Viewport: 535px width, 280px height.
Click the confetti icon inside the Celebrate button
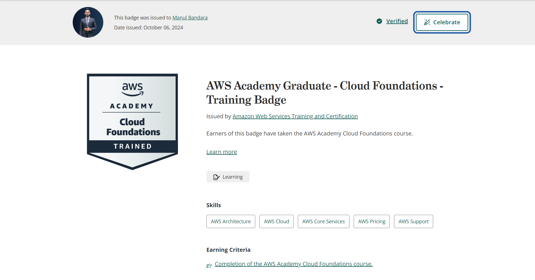pos(427,22)
